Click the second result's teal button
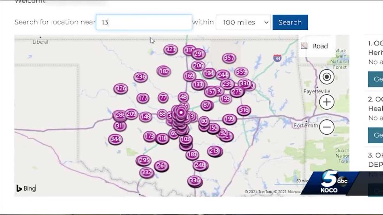Image resolution: width=383 pixels, height=215 pixels. (377, 135)
